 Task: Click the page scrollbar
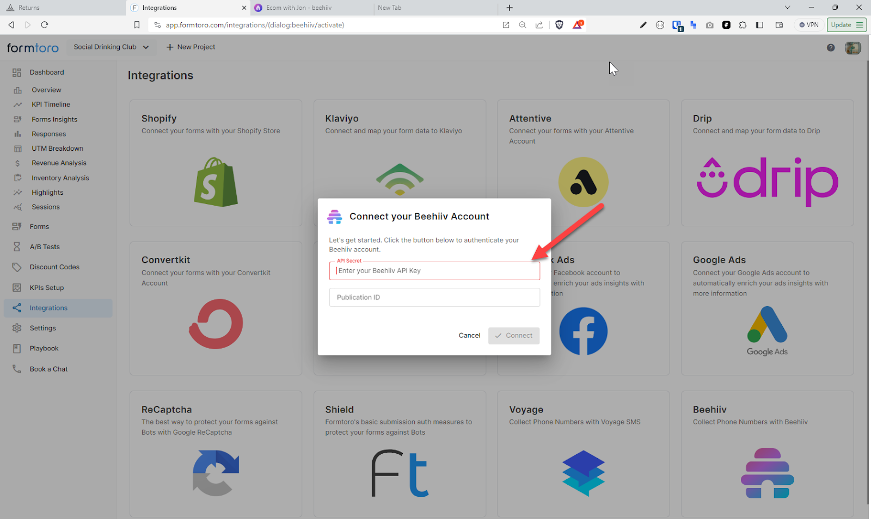pos(868,283)
